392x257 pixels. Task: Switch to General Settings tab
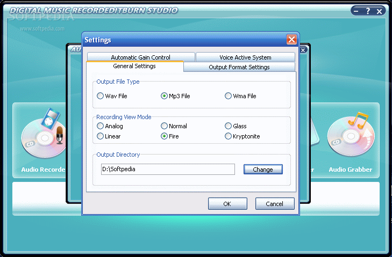134,66
